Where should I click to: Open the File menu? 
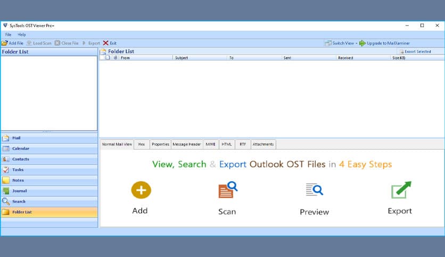8,35
